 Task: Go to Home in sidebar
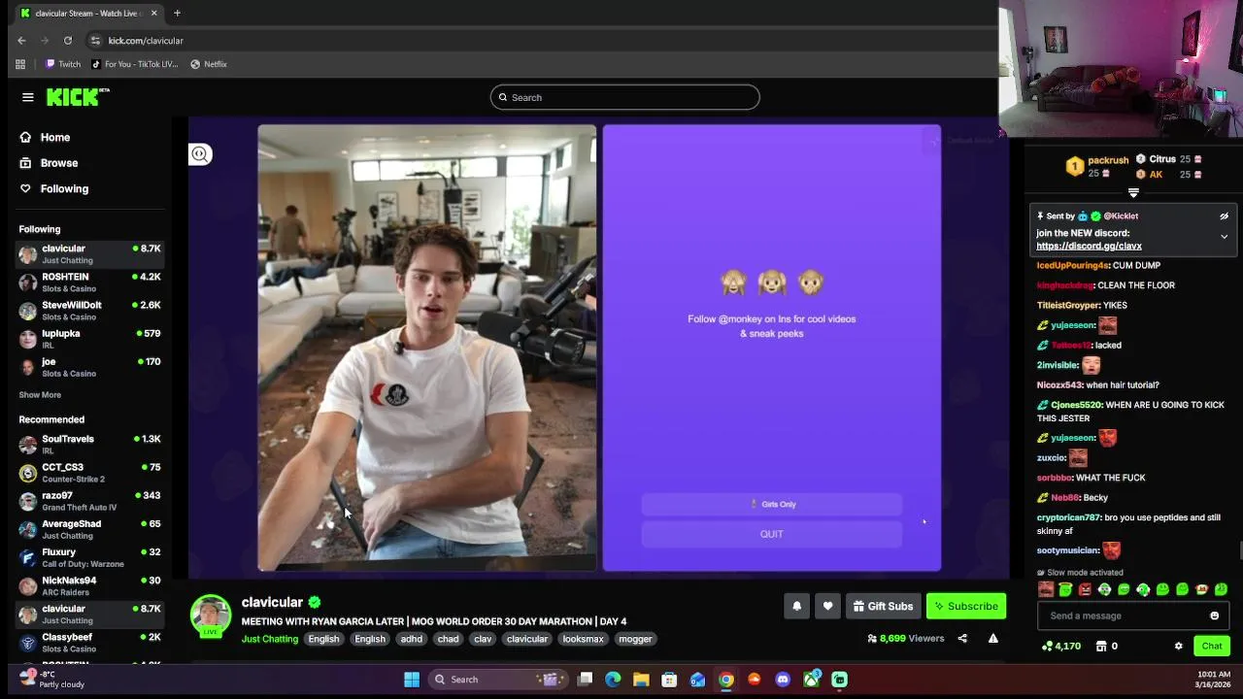coord(45,138)
